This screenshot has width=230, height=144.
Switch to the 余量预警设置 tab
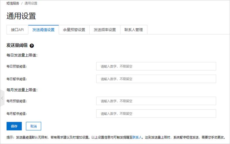[x=74, y=30]
